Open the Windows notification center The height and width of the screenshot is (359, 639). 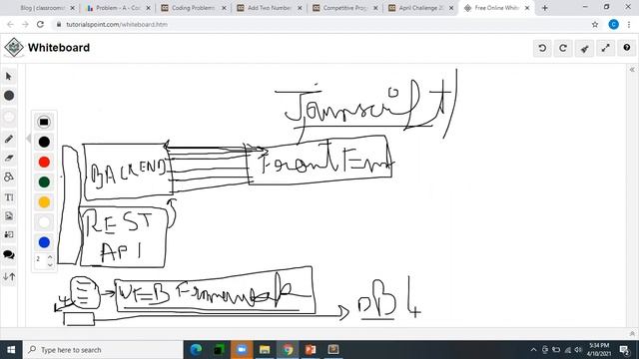624,350
